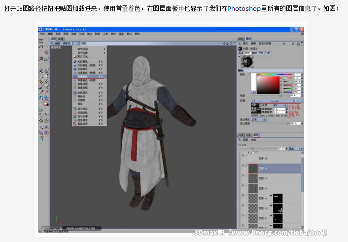The width and height of the screenshot is (348, 242).
Task: Click the black-white color chips tool icon
Action: point(46,103)
